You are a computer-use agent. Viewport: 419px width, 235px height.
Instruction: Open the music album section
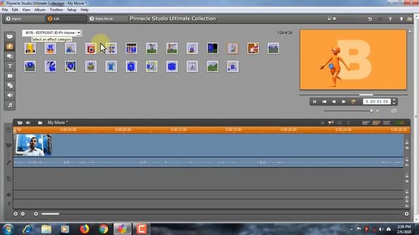(x=10, y=105)
